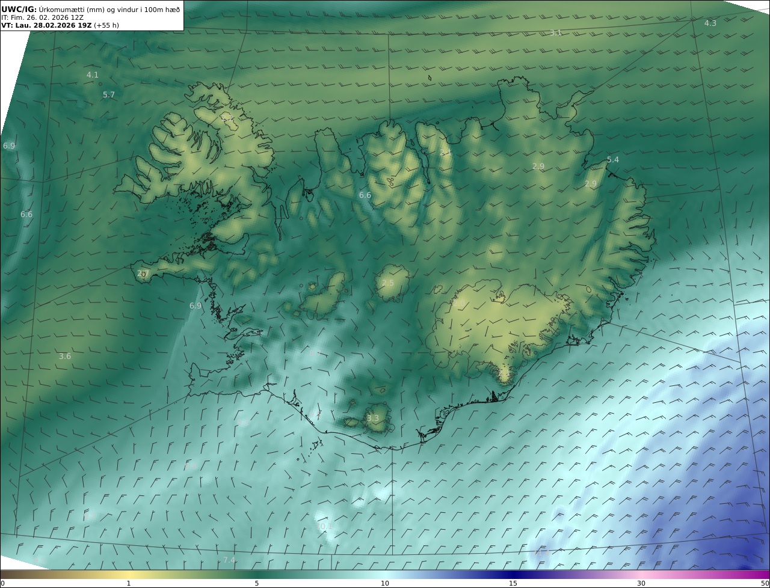
Task: Select the '5' tick on the color scale
Action: 257,583
